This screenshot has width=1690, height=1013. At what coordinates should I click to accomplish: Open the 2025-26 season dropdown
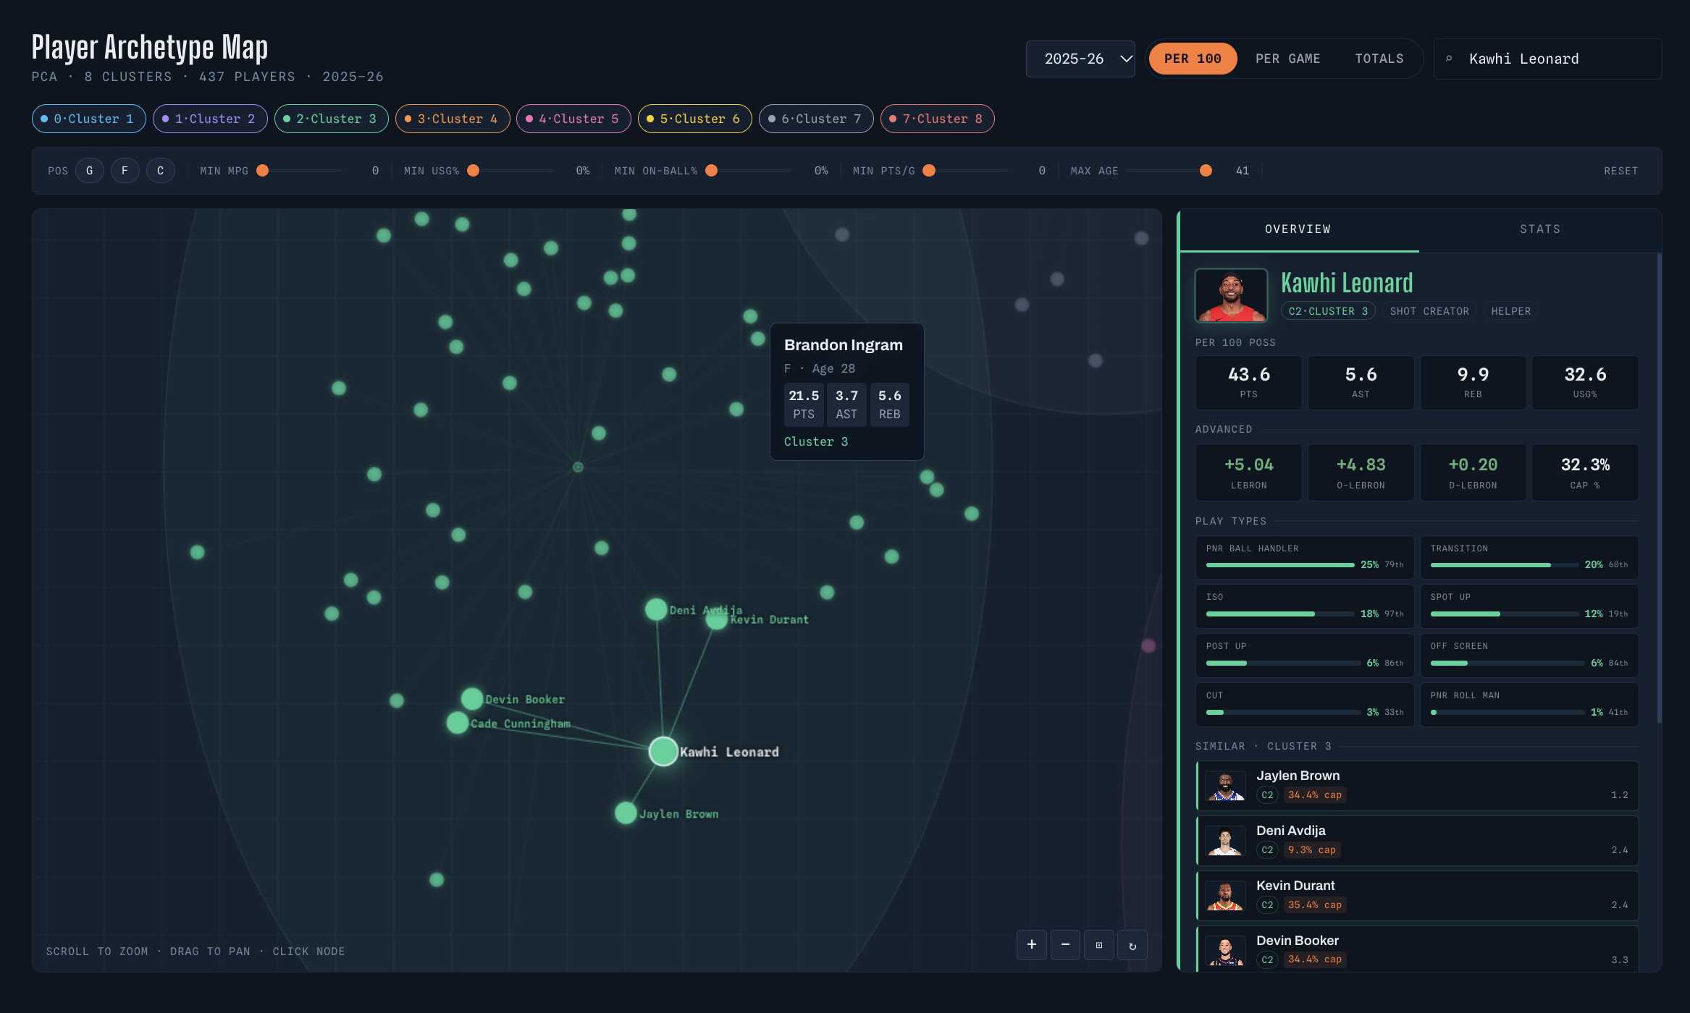coord(1080,59)
